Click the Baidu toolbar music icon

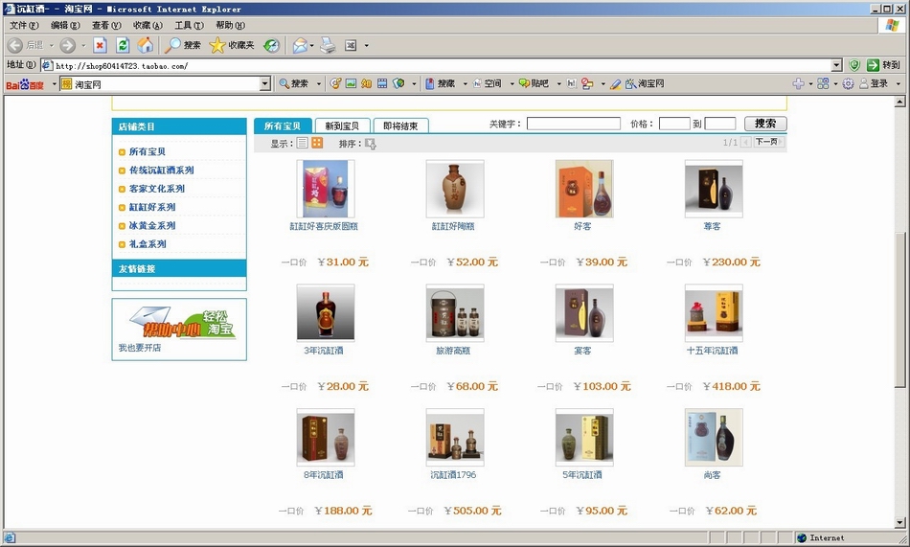(335, 83)
